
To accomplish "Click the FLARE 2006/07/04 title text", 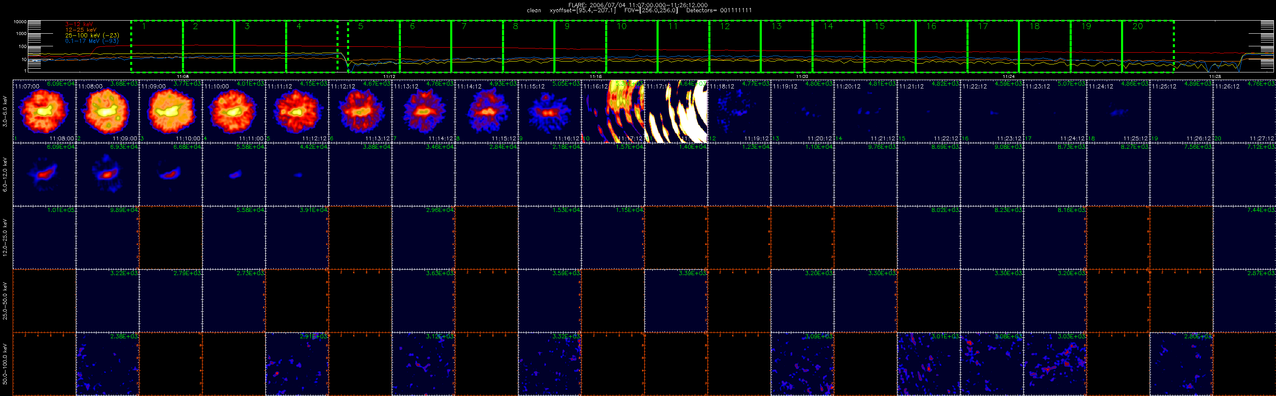I will [x=638, y=5].
